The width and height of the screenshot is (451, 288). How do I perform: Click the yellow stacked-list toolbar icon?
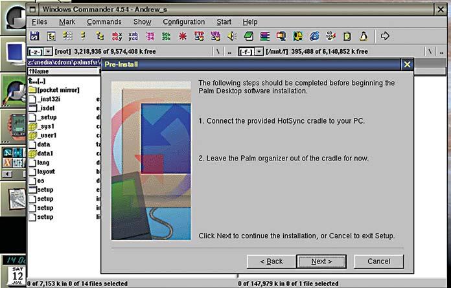click(x=84, y=36)
